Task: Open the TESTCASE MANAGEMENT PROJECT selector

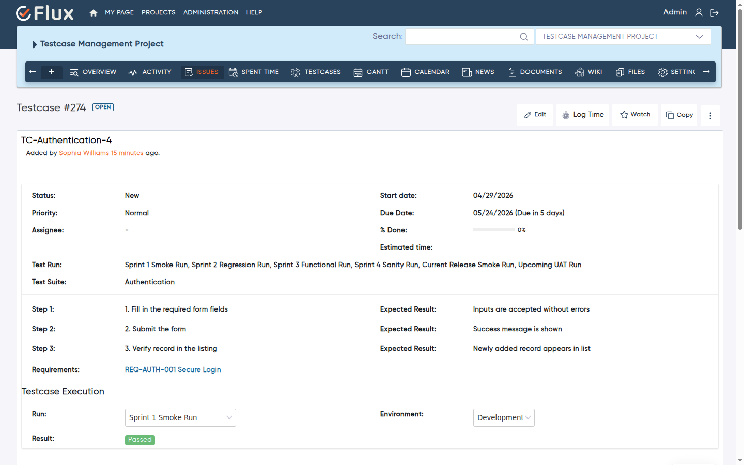Action: (x=624, y=37)
